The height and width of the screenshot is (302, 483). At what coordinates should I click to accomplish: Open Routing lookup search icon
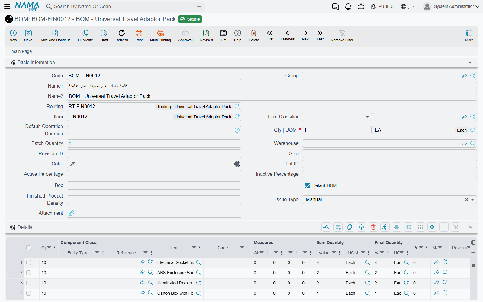coord(237,107)
